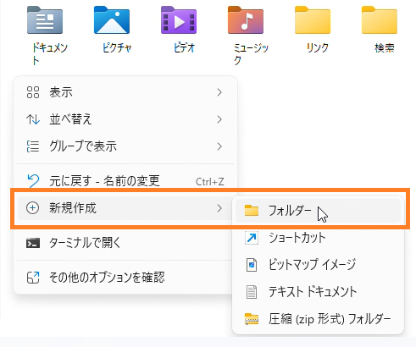The width and height of the screenshot is (416, 347).
Task: Create a new テキスト ドキュメント
Action: [x=318, y=292]
